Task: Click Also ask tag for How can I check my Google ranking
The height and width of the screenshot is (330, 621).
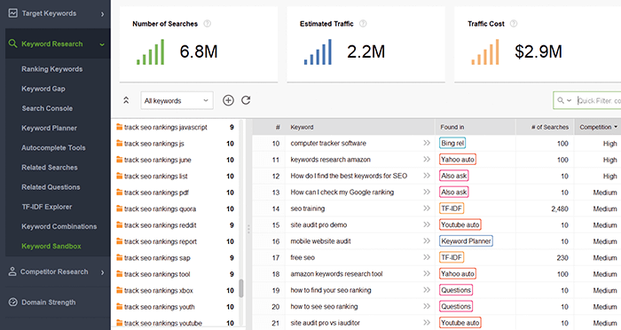Action: coord(454,192)
